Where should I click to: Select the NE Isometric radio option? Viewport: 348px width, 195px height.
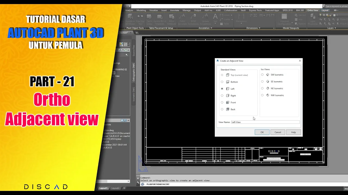pos(262,88)
